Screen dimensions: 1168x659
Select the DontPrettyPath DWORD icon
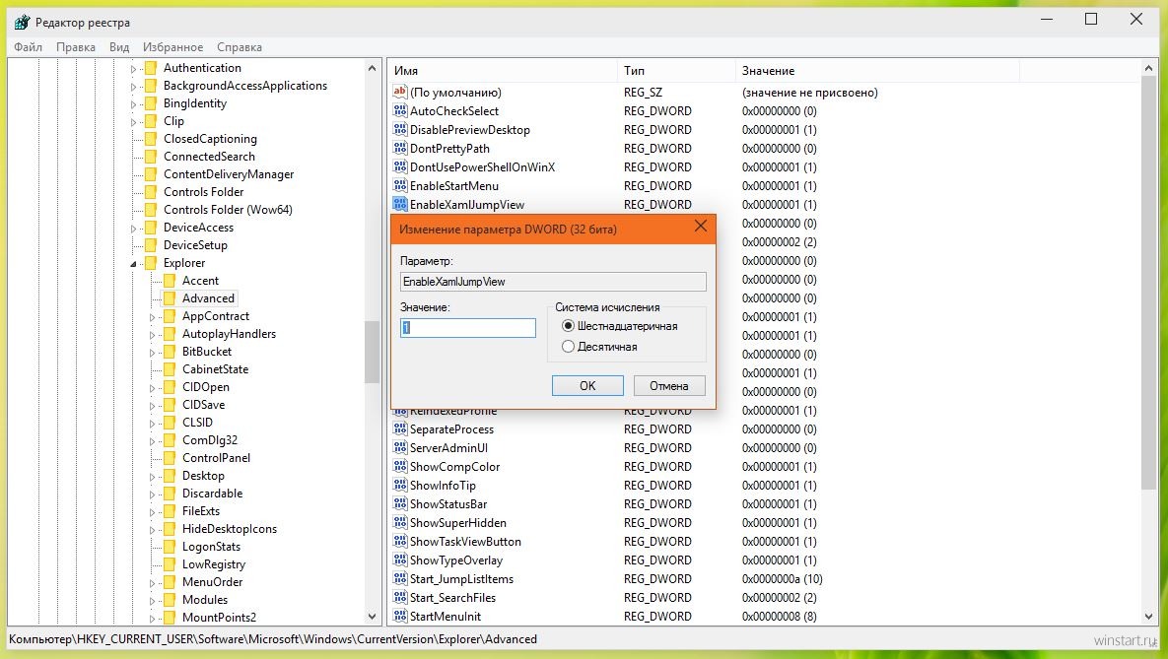click(400, 148)
